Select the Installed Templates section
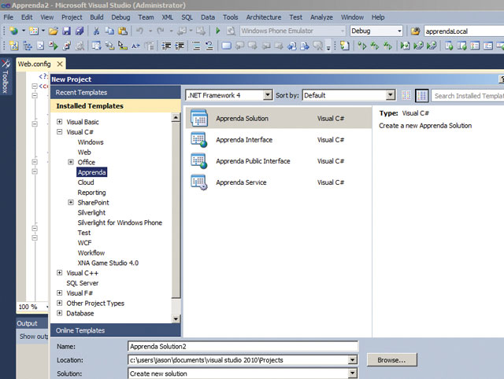 coord(116,106)
